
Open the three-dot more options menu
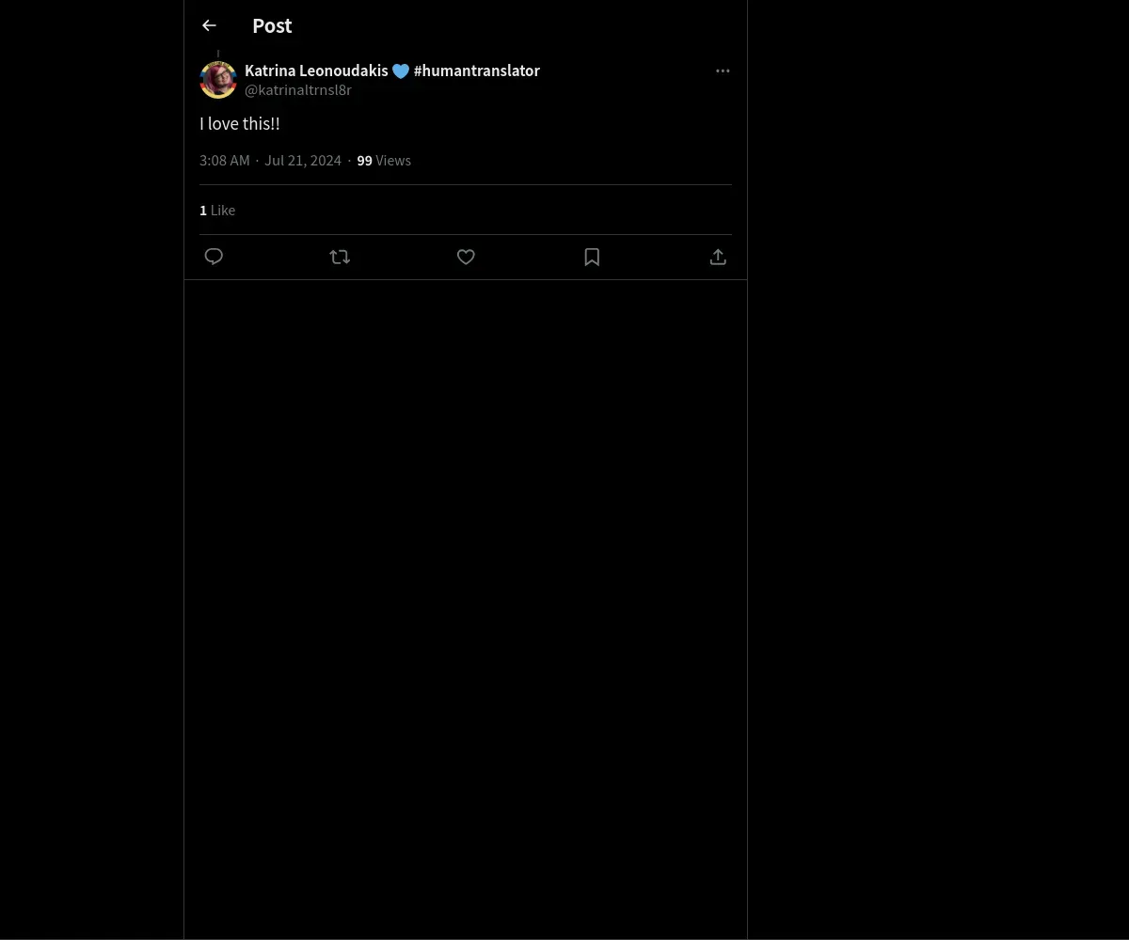723,70
